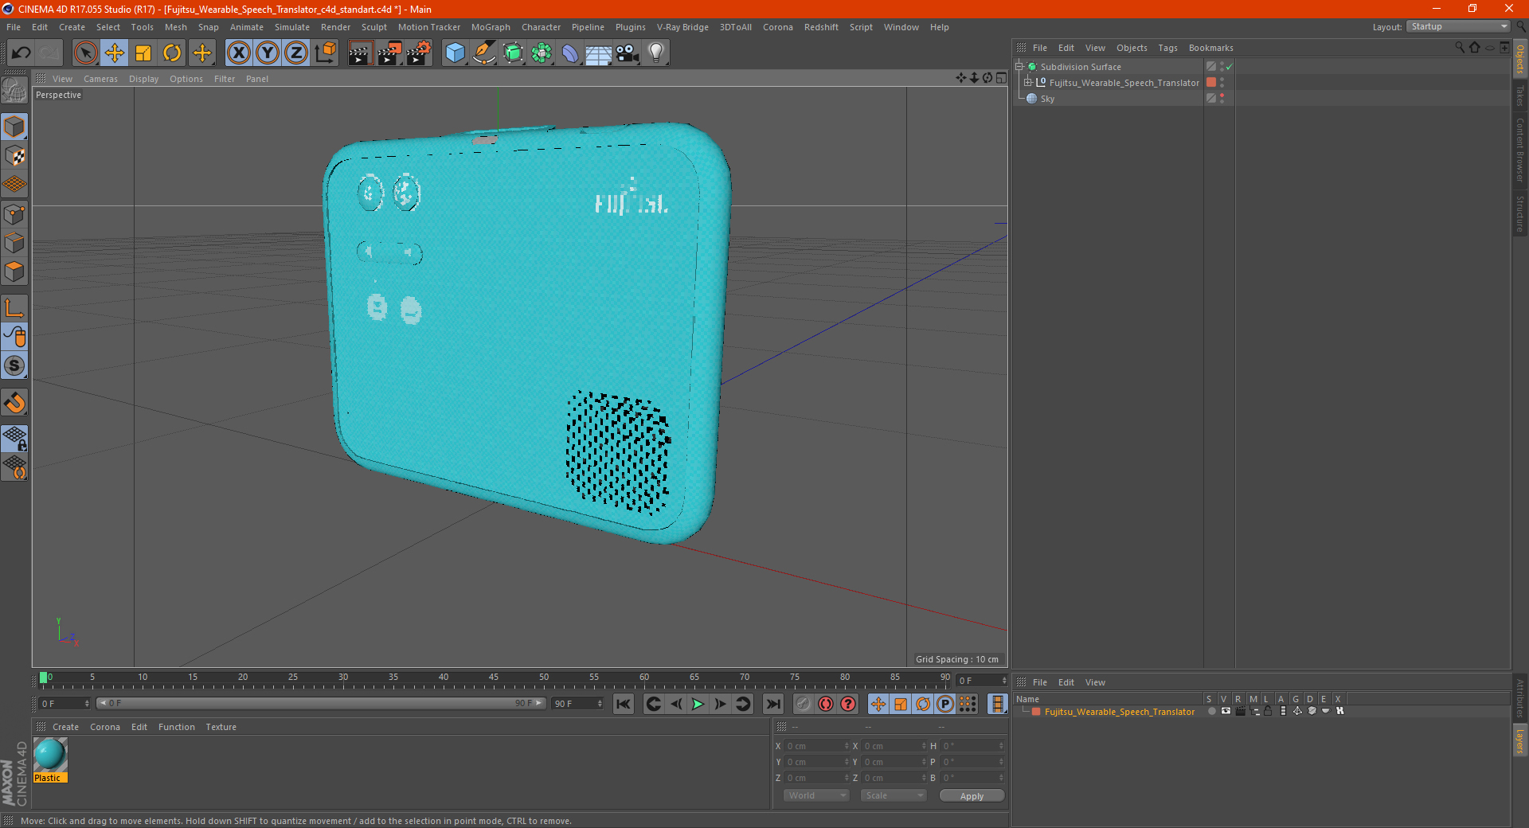
Task: Toggle visibility dots of Sky object
Action: click(x=1222, y=99)
